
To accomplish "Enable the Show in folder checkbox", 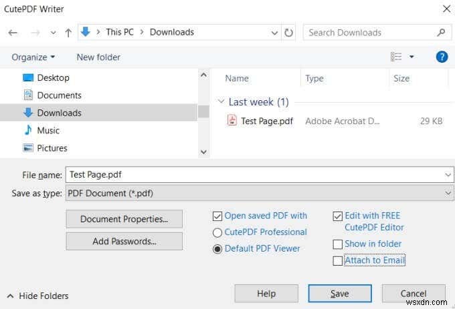I will (x=337, y=244).
